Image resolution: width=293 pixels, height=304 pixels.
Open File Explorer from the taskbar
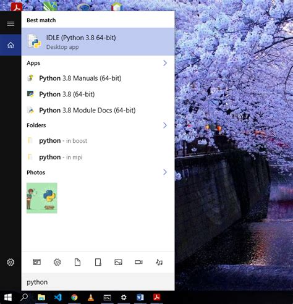41,297
